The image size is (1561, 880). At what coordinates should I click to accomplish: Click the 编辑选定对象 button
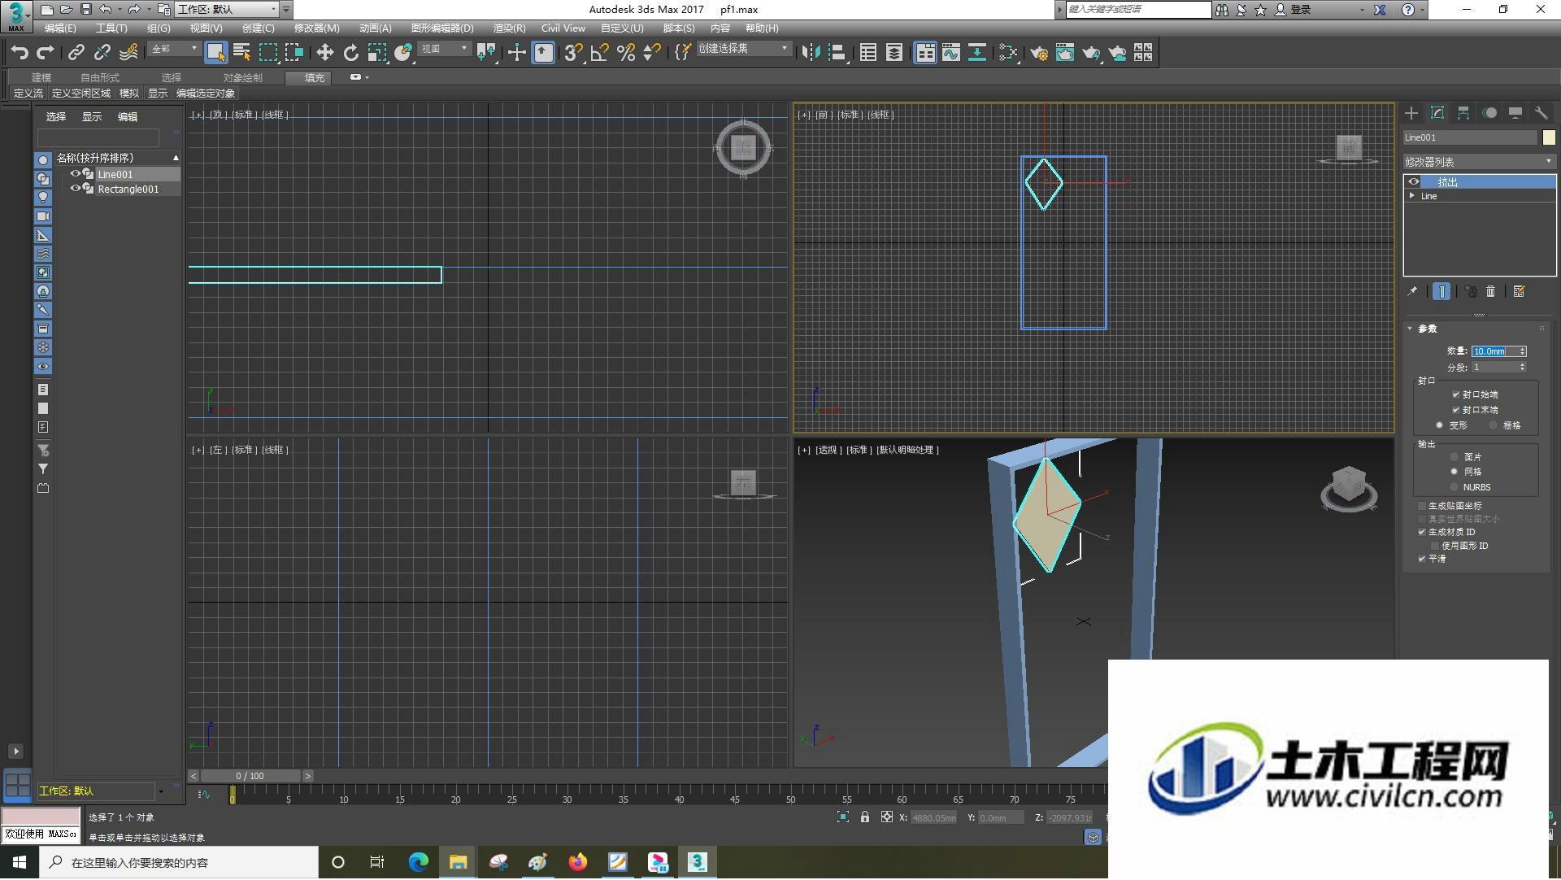click(206, 94)
